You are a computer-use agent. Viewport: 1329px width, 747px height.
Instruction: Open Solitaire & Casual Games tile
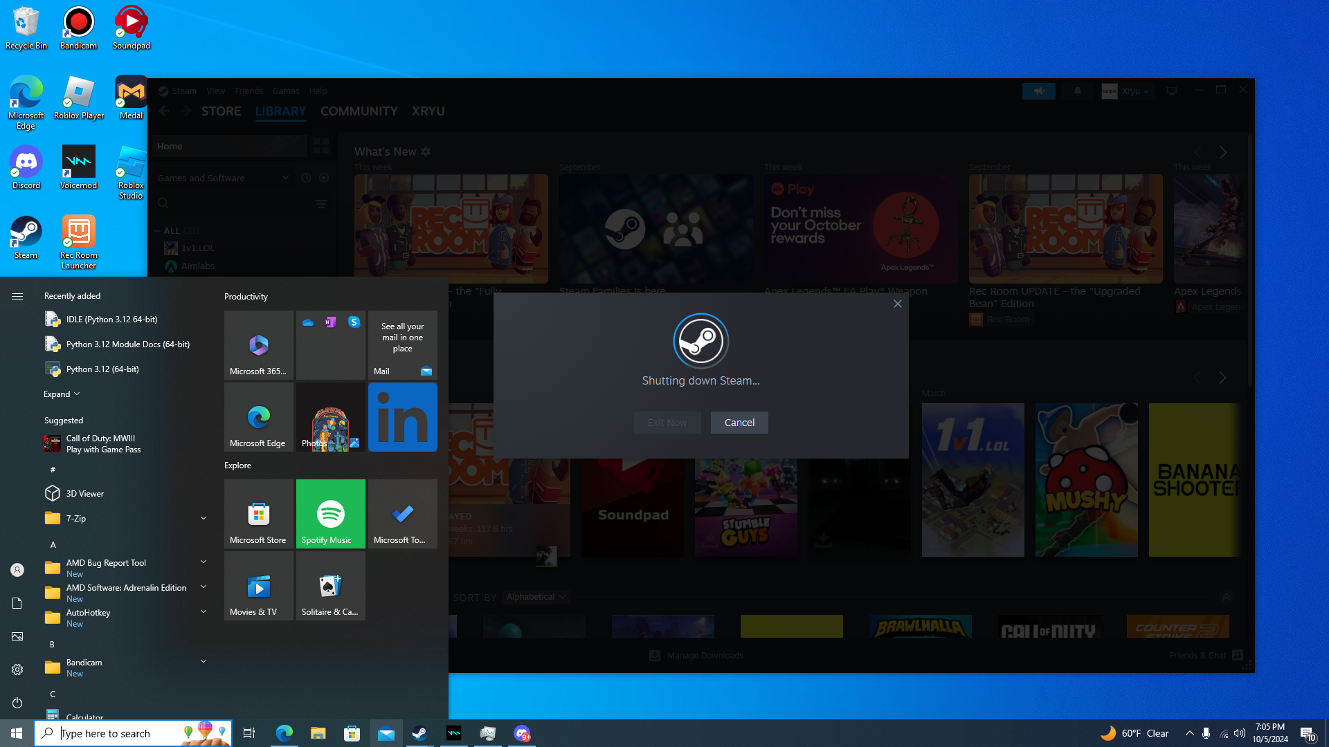point(330,586)
